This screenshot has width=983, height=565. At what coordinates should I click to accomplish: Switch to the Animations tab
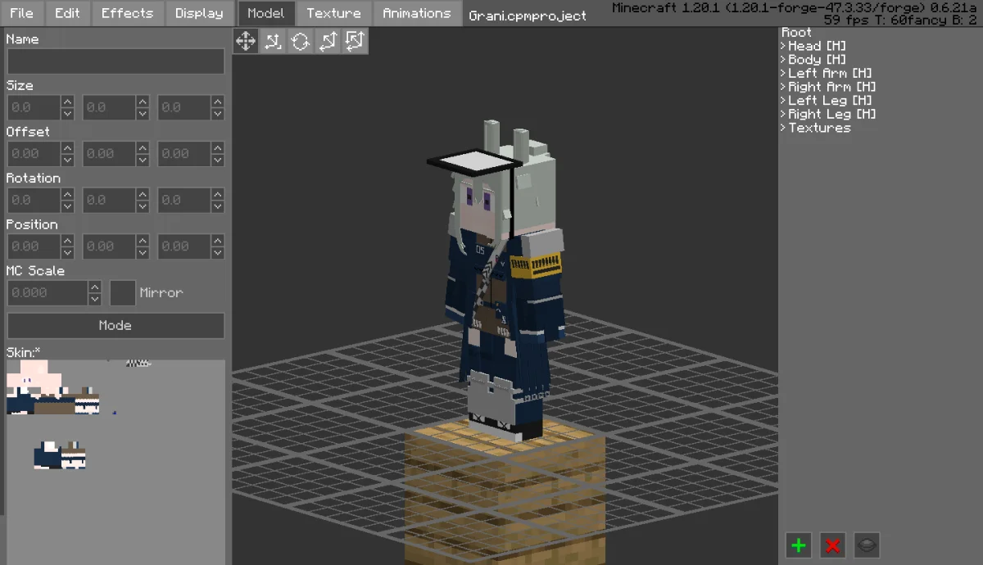pyautogui.click(x=416, y=13)
